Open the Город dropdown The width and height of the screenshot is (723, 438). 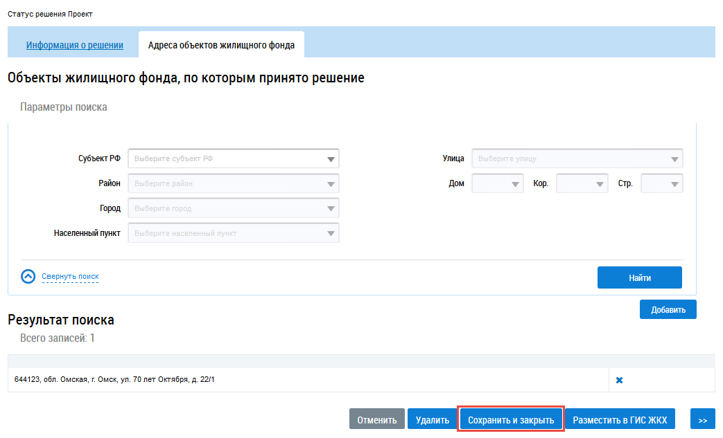[x=234, y=208]
